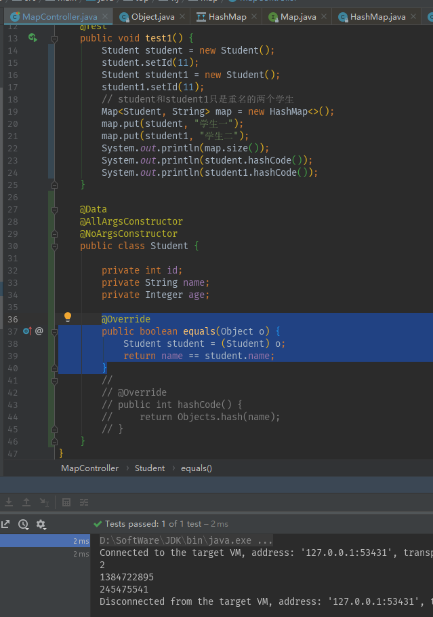Select the highlighted 2 ms test result row
Screen dimensions: 433x617
(x=45, y=541)
